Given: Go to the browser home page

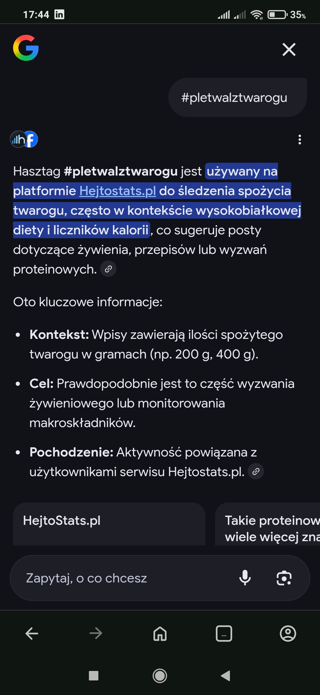Looking at the screenshot, I should tap(160, 634).
